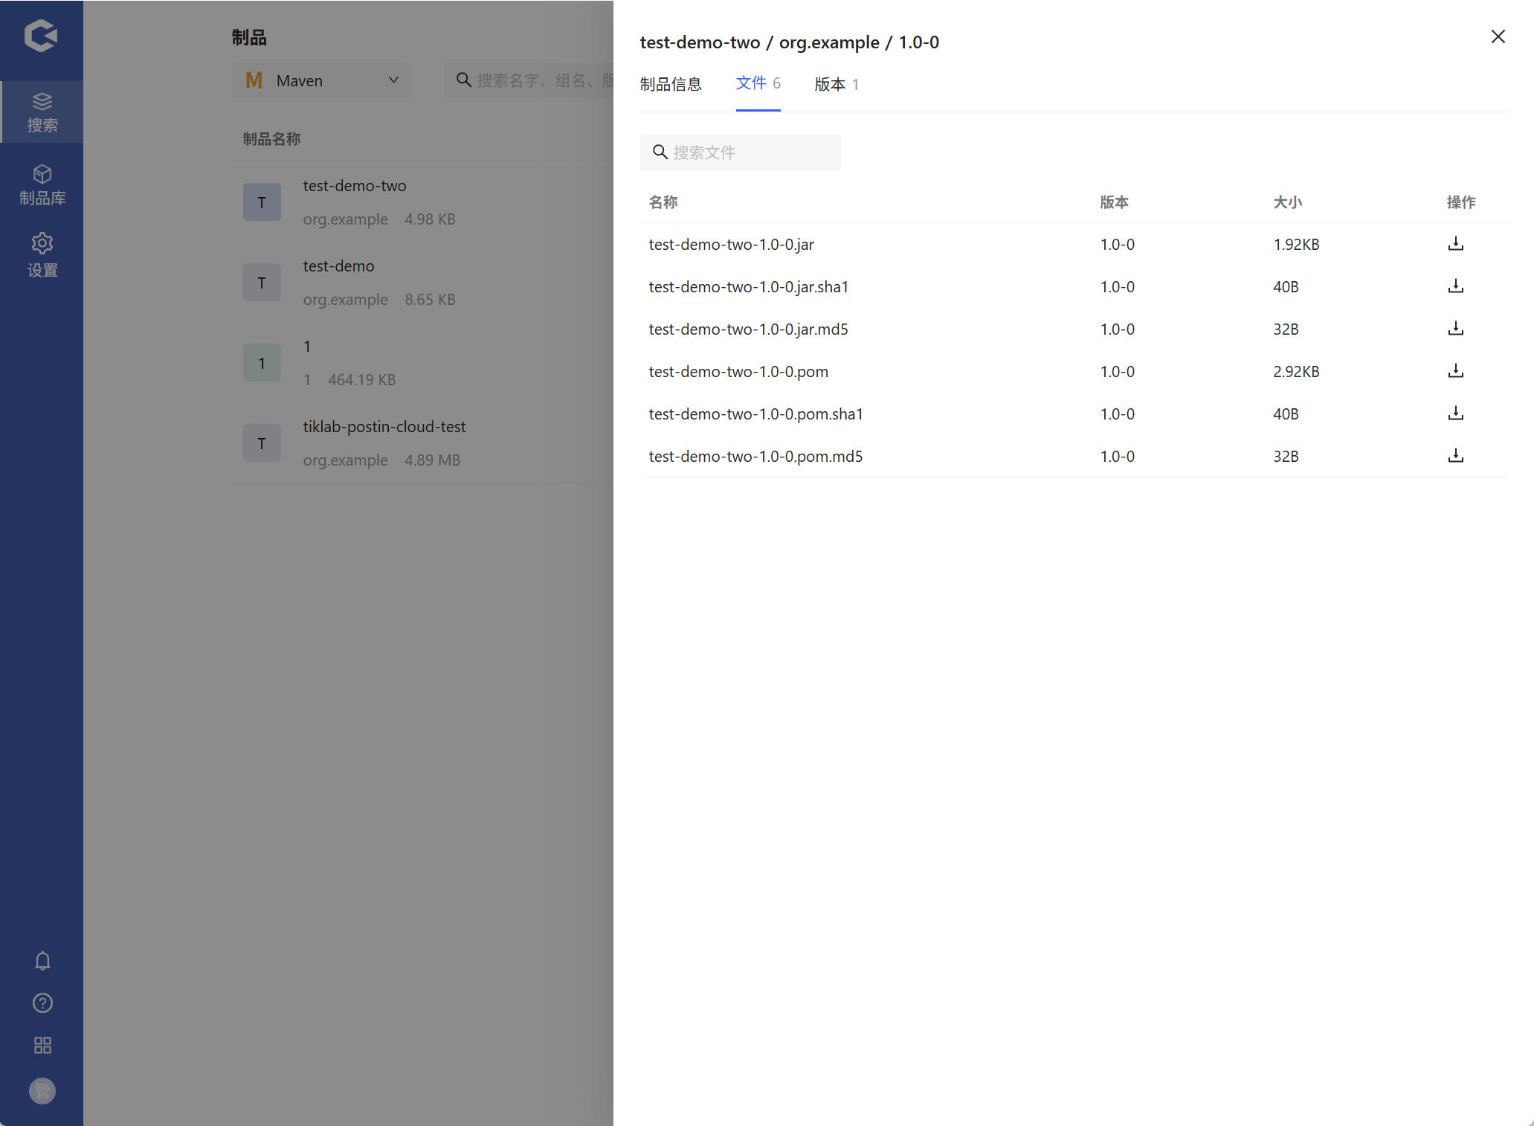Close the artifact detail drawer

click(1498, 36)
